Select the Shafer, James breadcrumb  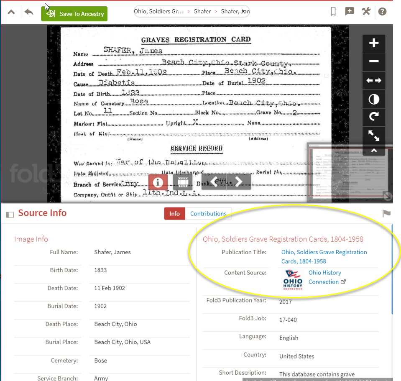[235, 12]
